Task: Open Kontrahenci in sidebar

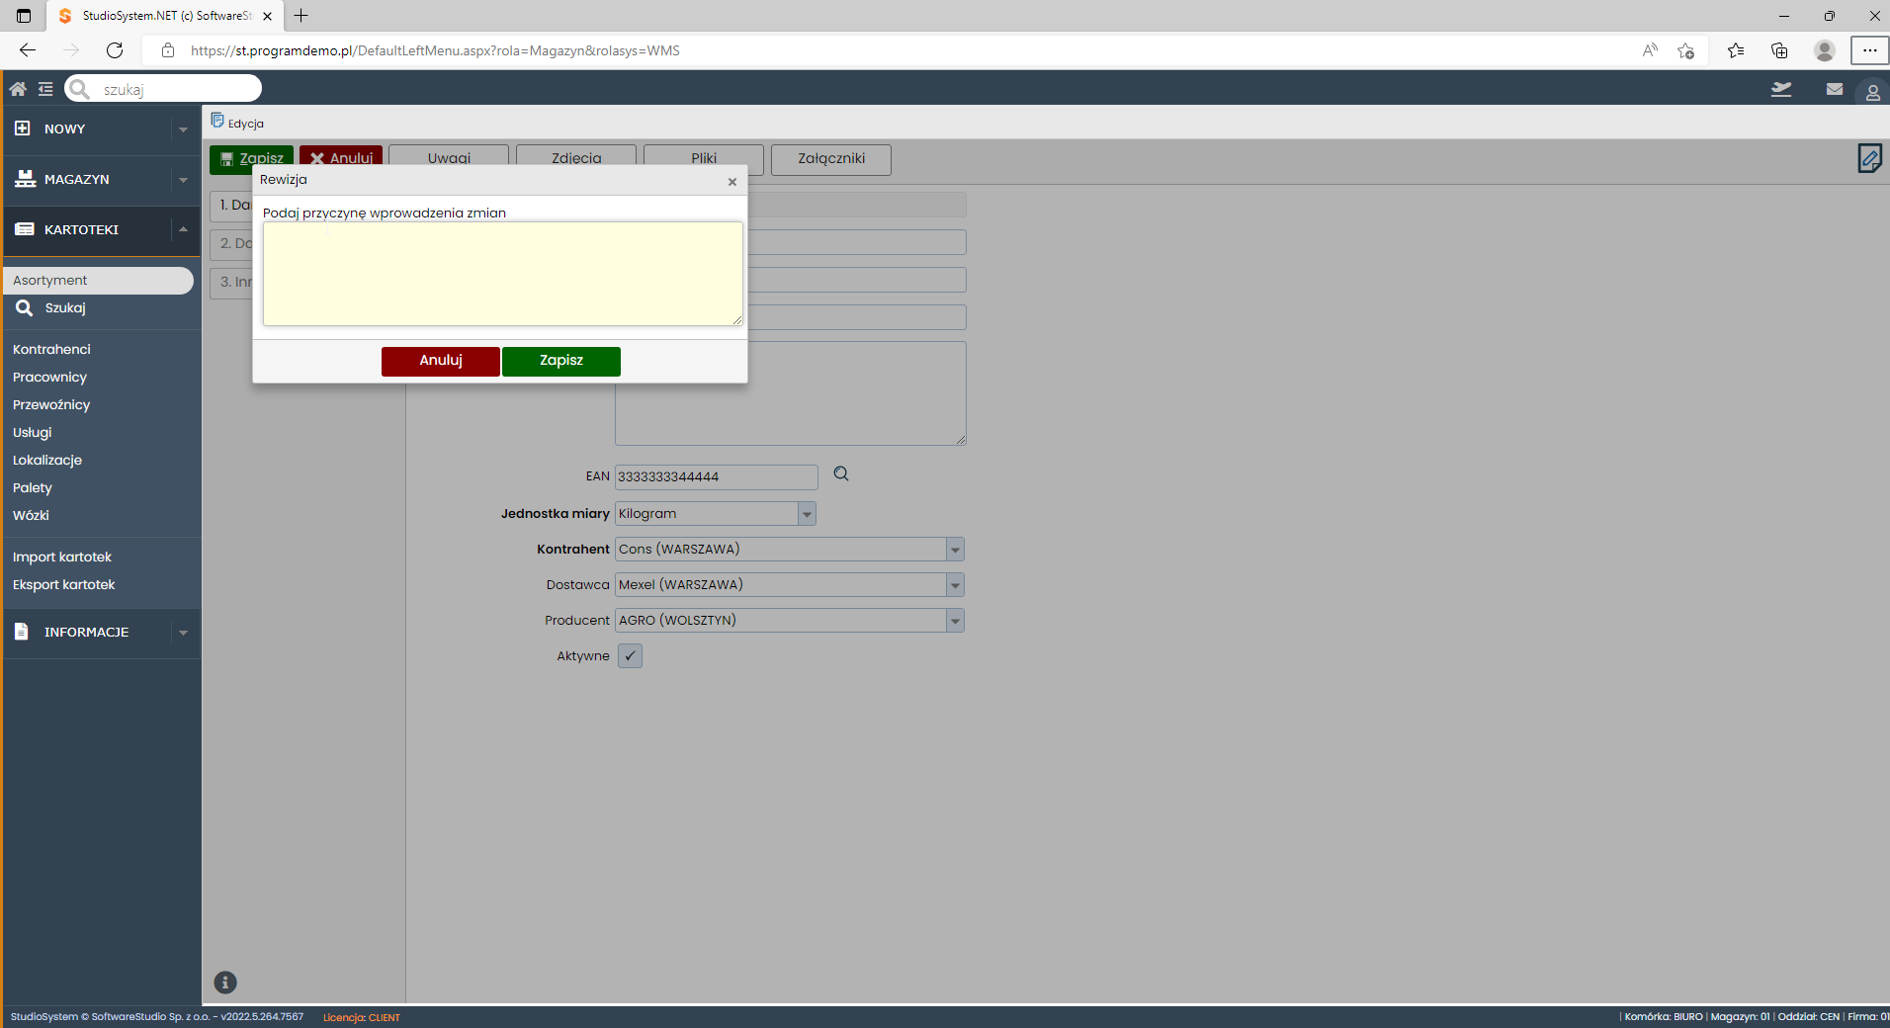Action: (51, 349)
